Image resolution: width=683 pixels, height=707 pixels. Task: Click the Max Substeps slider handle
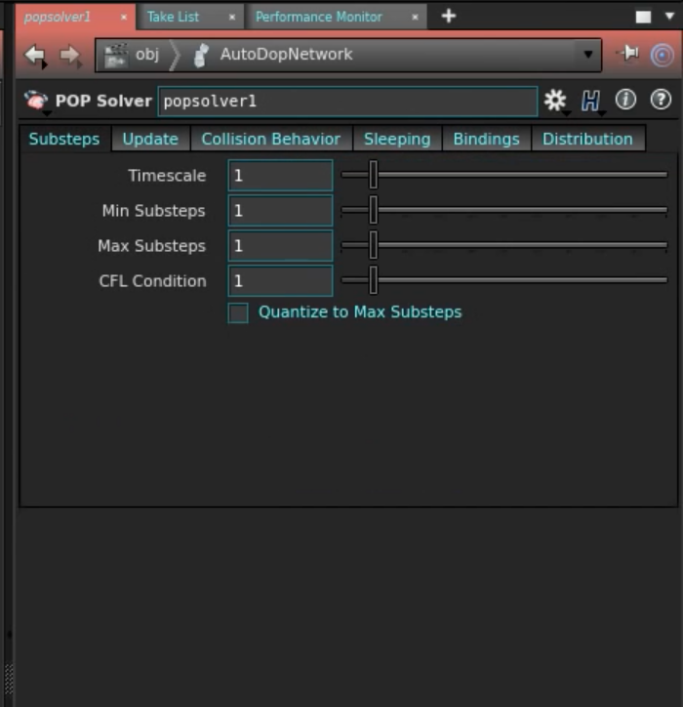point(373,245)
